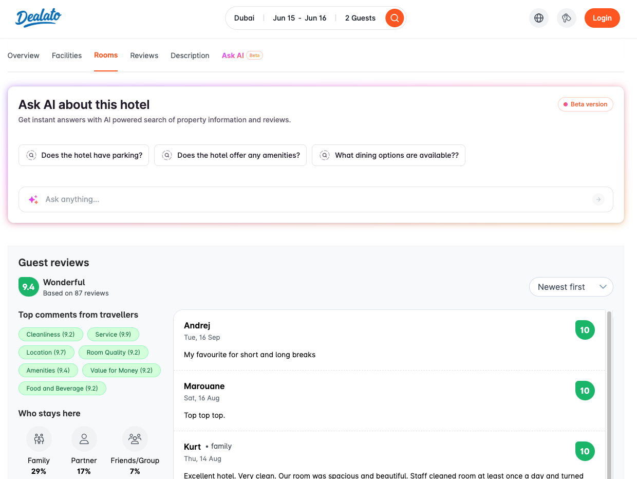This screenshot has height=479, width=637.
Task: Click reviewer name Kurt
Action: [x=193, y=447]
